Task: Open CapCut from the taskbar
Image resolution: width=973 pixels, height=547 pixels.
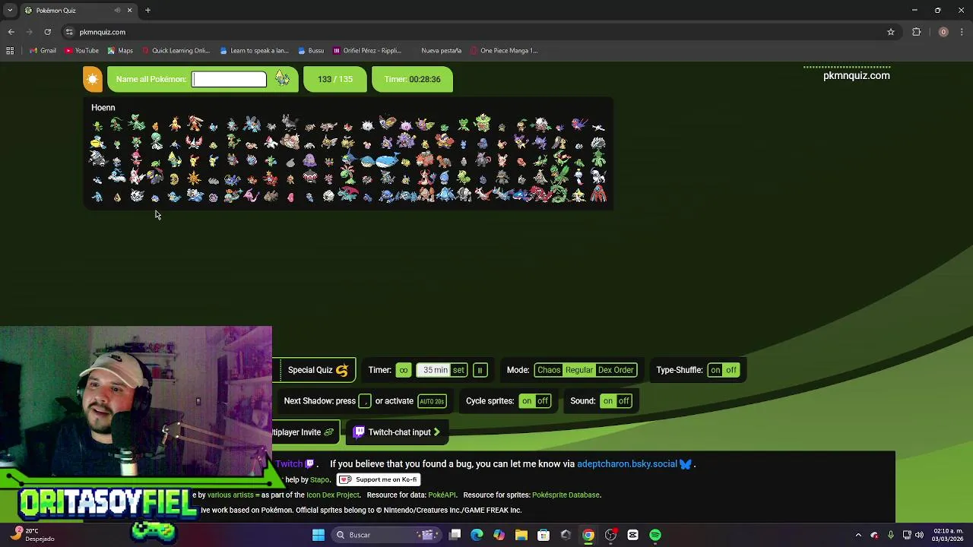Action: pyautogui.click(x=632, y=535)
